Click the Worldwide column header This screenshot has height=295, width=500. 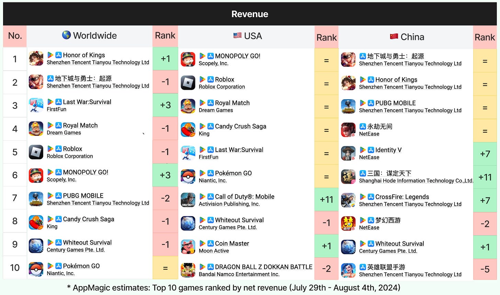(90, 36)
